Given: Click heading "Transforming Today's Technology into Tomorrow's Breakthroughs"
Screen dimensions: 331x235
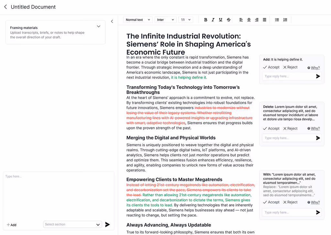Looking at the screenshot, I should [183, 90].
